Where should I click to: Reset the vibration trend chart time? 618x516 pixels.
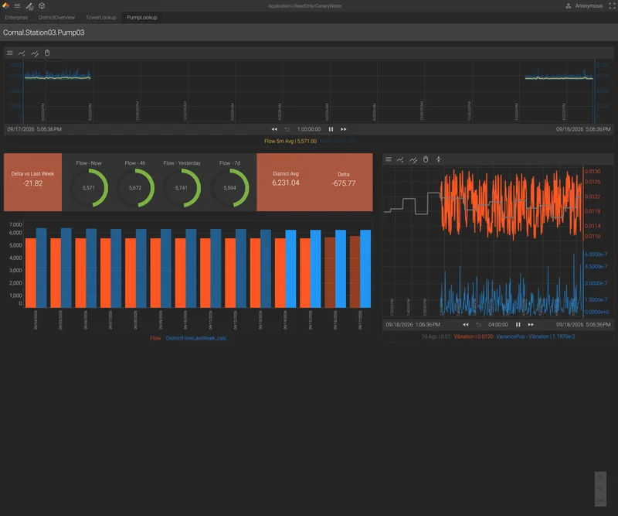(478, 324)
